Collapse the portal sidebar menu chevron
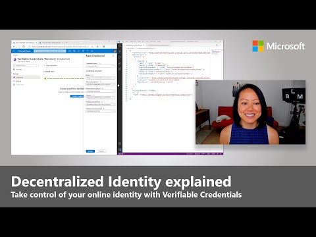This screenshot has height=237, width=316. pos(39,65)
